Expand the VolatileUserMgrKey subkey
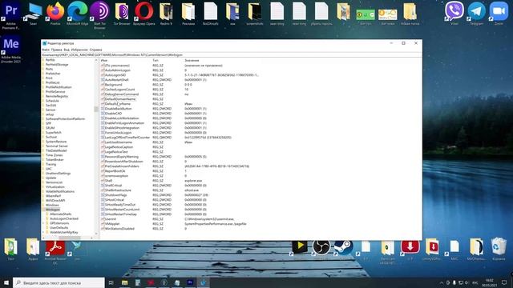 pyautogui.click(x=43, y=232)
